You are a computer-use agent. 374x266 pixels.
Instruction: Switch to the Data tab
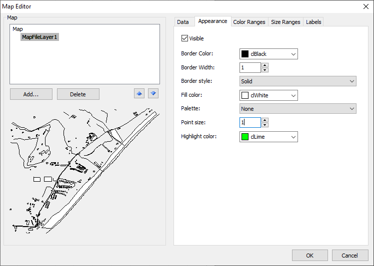[183, 22]
